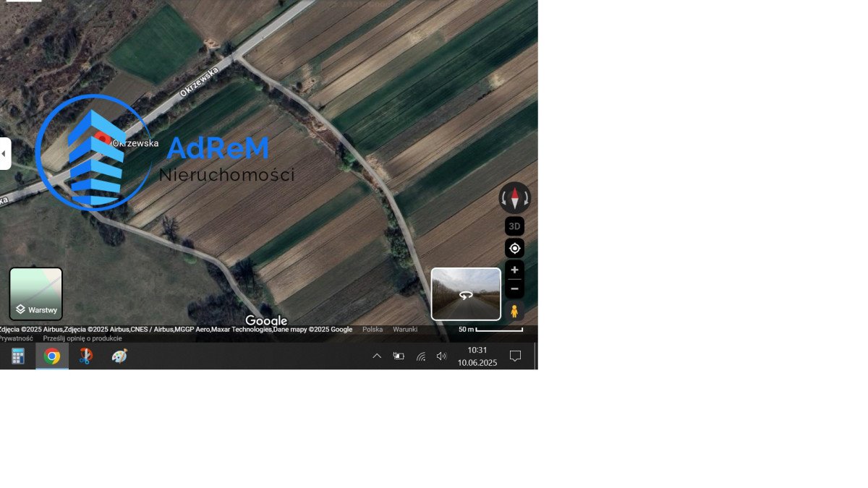This screenshot has height=488, width=868.
Task: Click the red Okrzewska location pin
Action: tap(103, 138)
